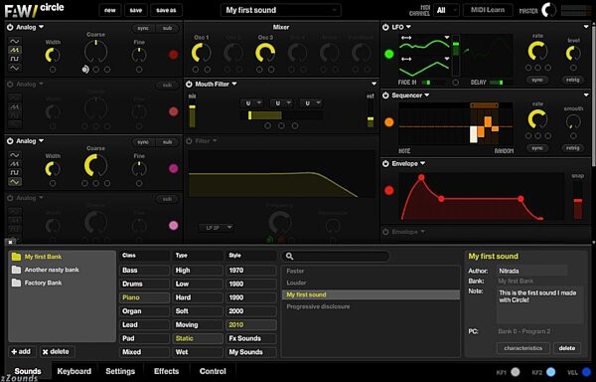Click the new preset button
596x382 pixels.
coord(110,10)
